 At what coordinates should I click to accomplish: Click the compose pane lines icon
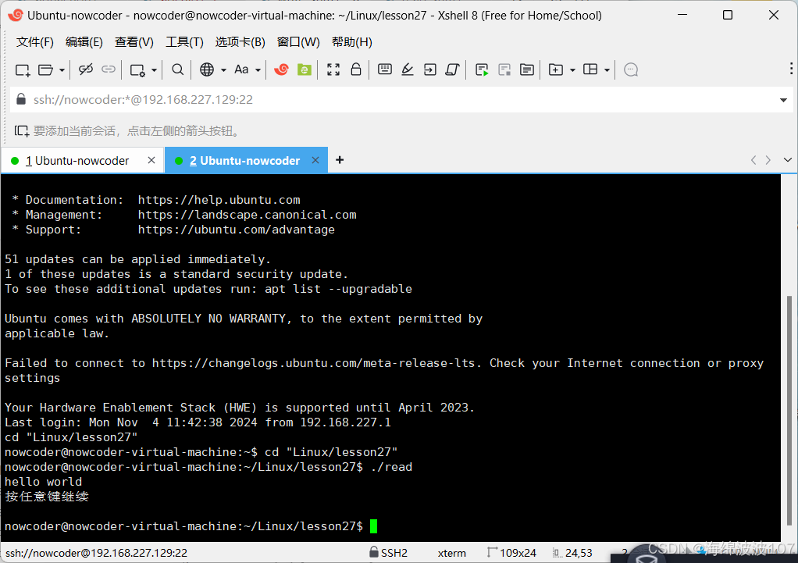pyautogui.click(x=527, y=69)
